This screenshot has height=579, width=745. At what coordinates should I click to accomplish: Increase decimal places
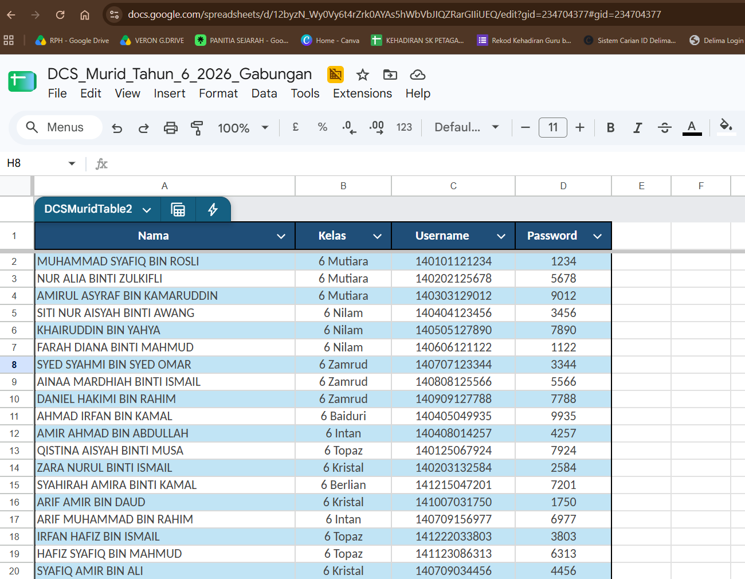377,127
